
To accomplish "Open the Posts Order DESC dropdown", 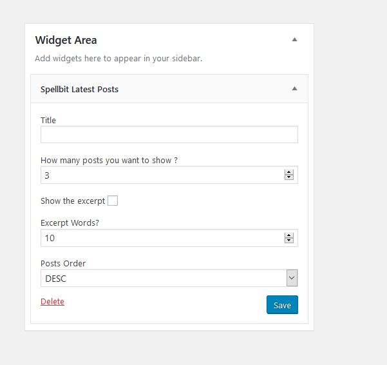I will coord(169,278).
